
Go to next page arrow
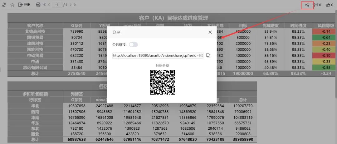tap(71, 5)
